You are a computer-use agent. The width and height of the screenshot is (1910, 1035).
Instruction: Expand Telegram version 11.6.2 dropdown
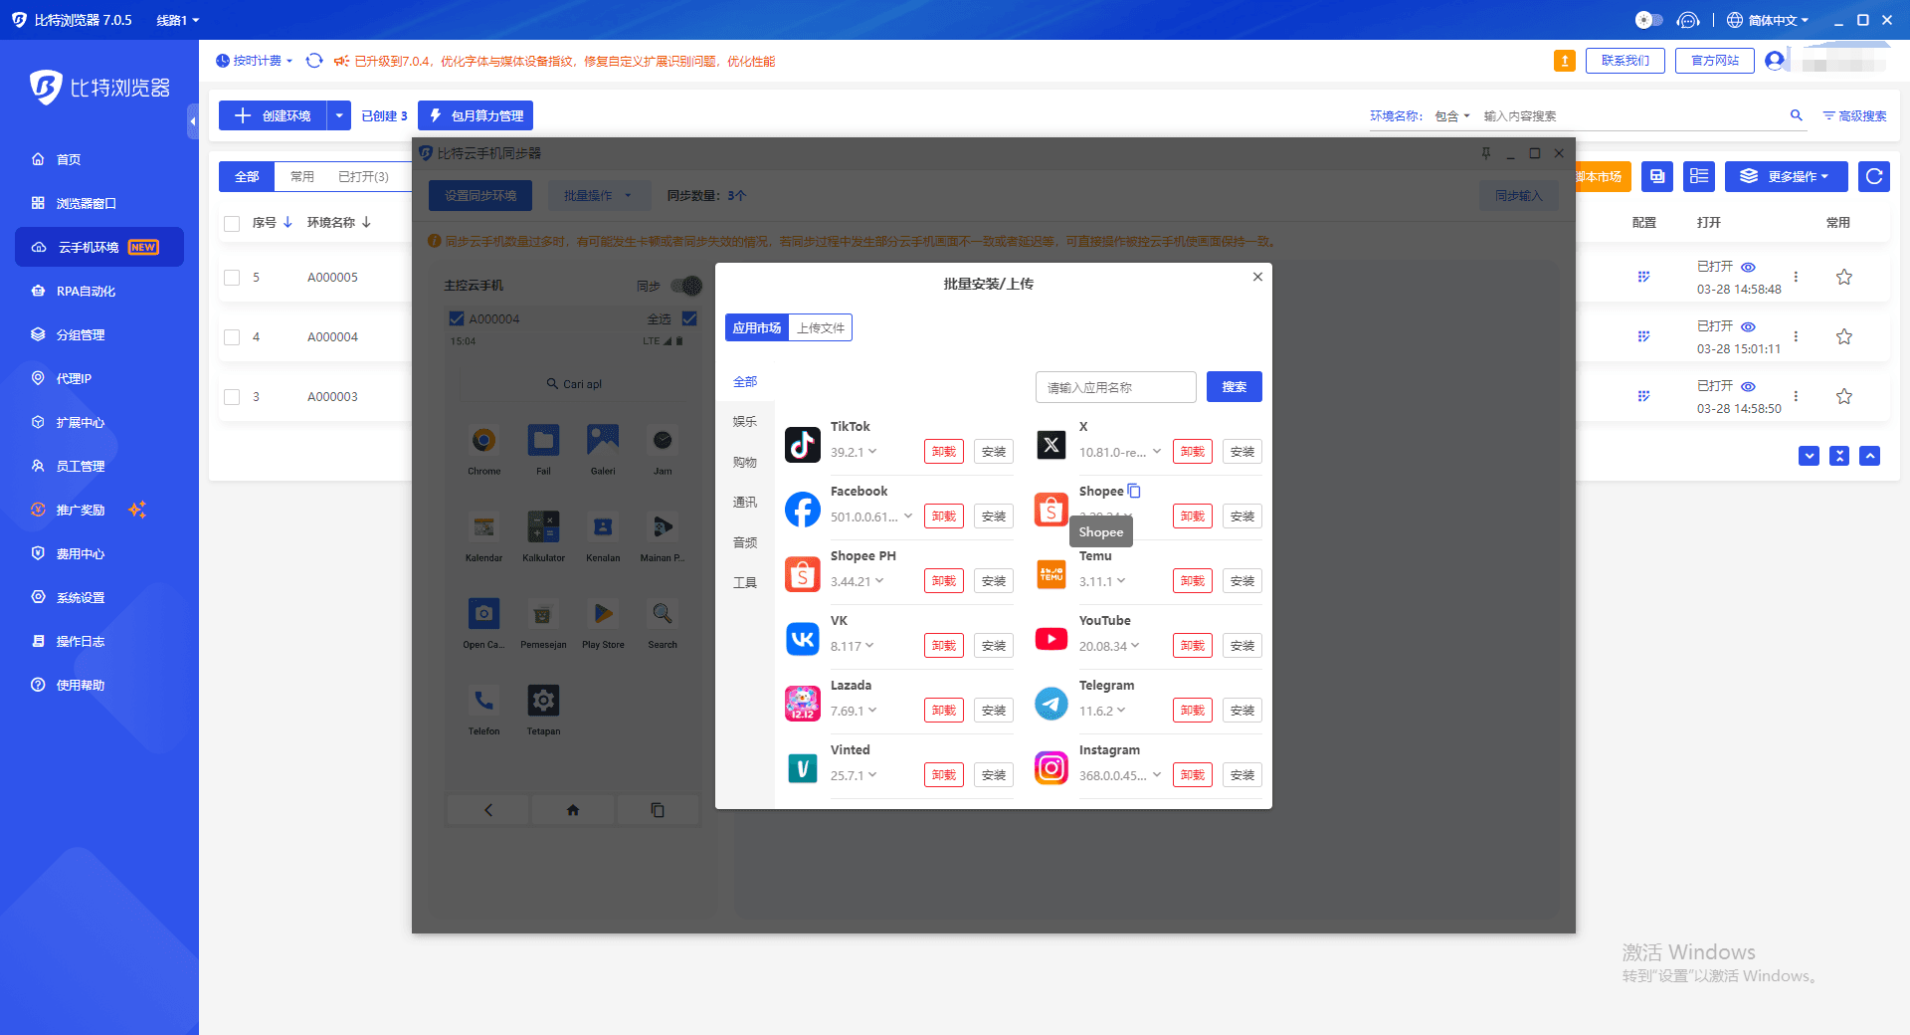point(1121,711)
